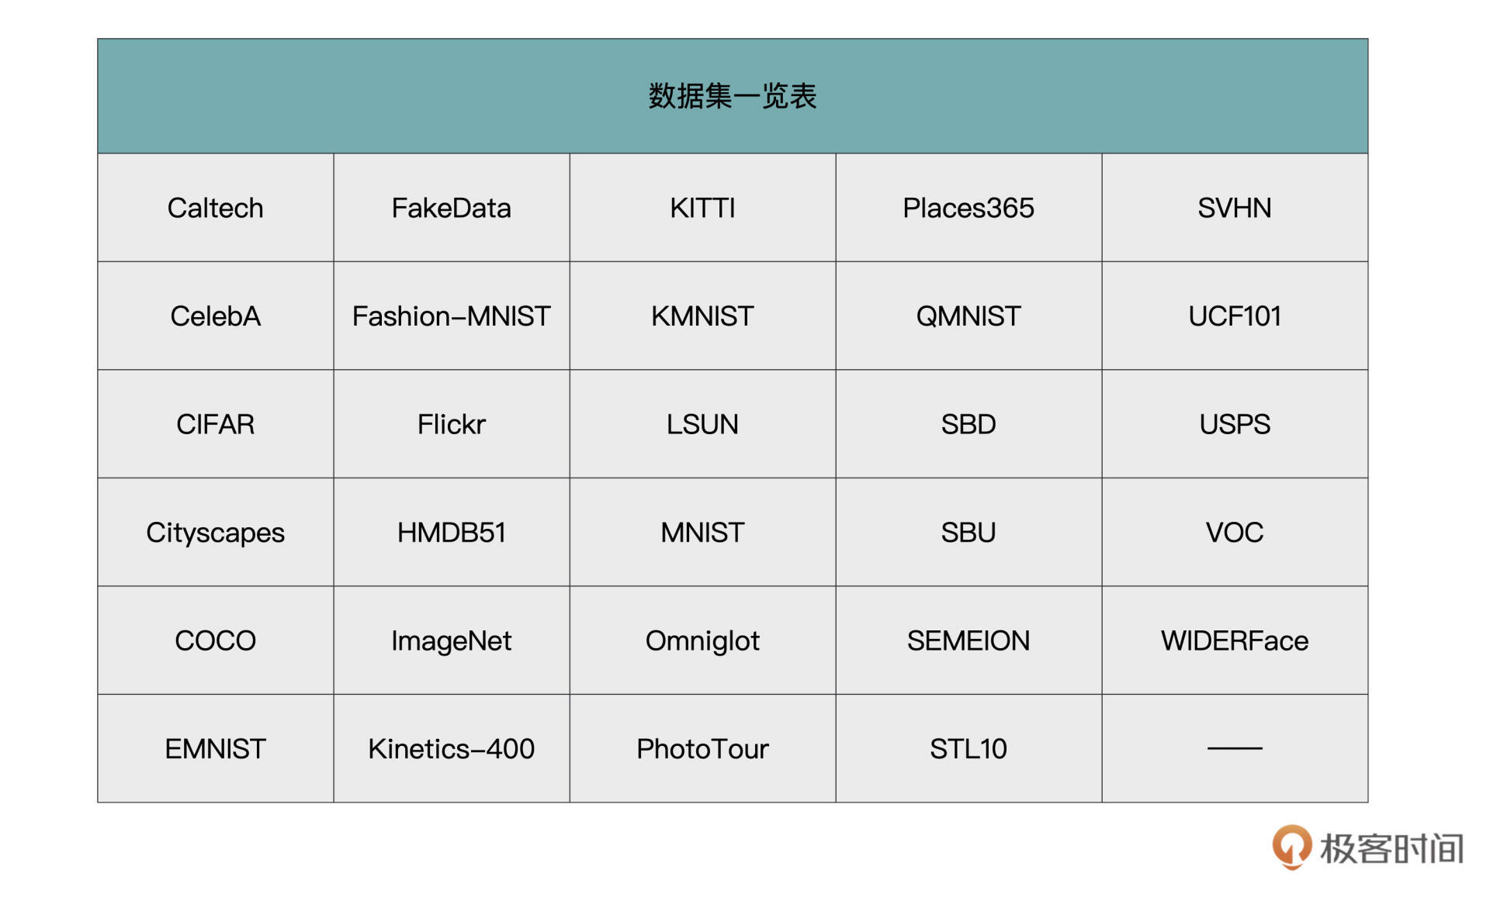Select the HMDB51 dataset cell
Viewport: 1490px width, 901px height.
[451, 532]
